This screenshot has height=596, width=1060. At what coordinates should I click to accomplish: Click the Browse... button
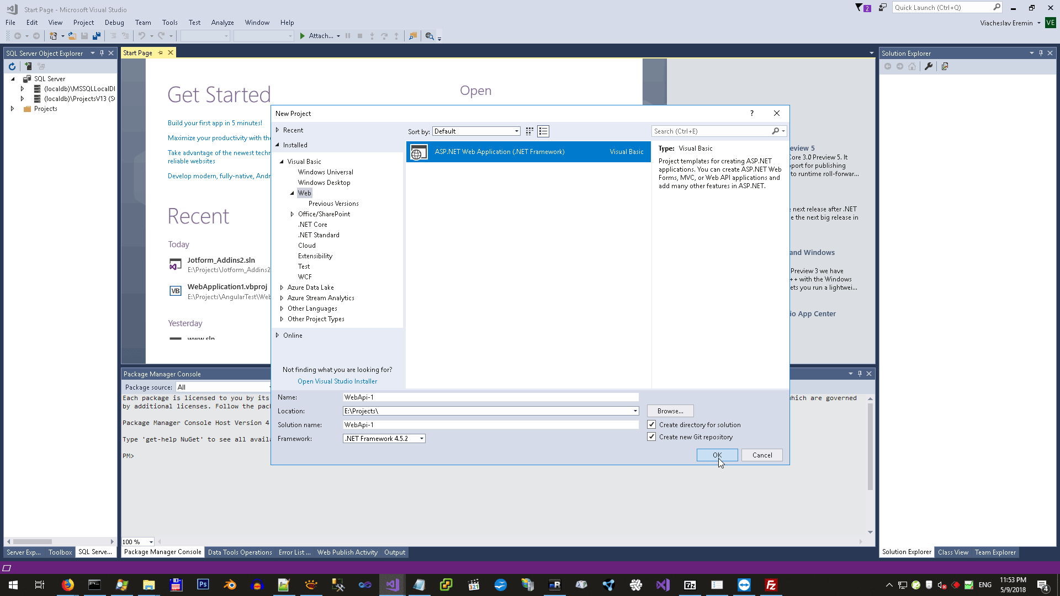(670, 411)
